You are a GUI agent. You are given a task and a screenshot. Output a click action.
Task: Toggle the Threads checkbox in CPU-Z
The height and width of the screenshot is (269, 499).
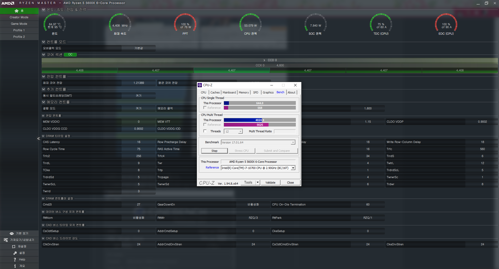click(x=205, y=131)
